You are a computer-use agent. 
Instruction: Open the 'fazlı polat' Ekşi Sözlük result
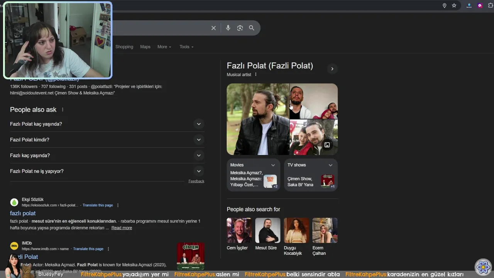23,213
